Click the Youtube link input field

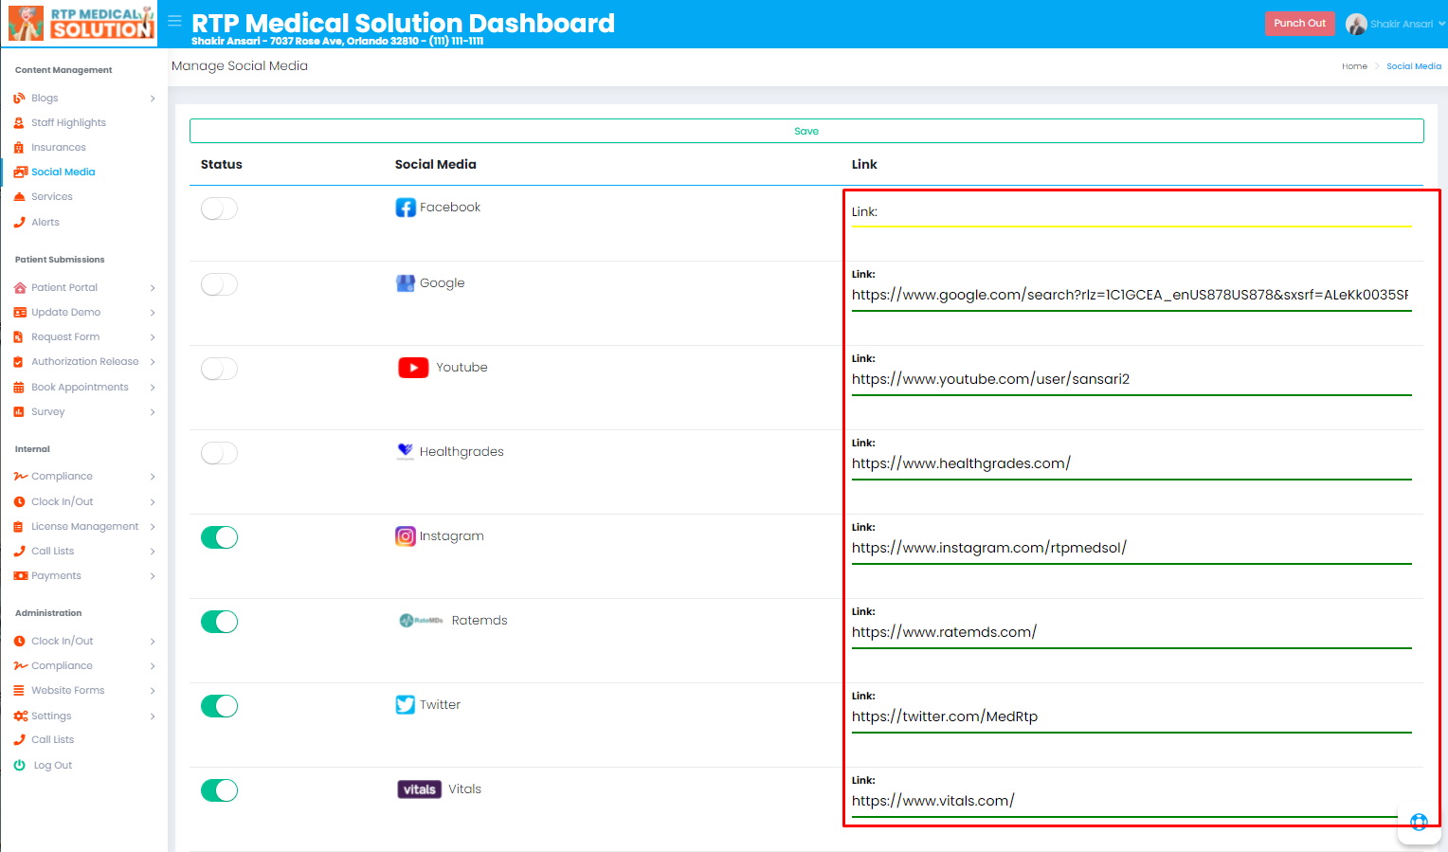[1131, 379]
